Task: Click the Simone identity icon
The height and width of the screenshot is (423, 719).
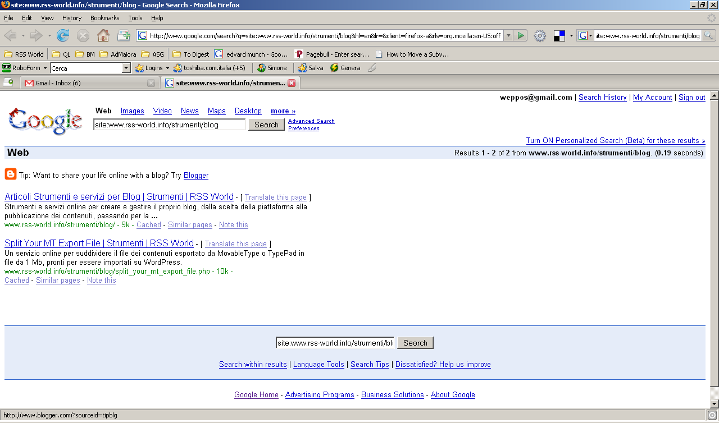Action: point(261,68)
